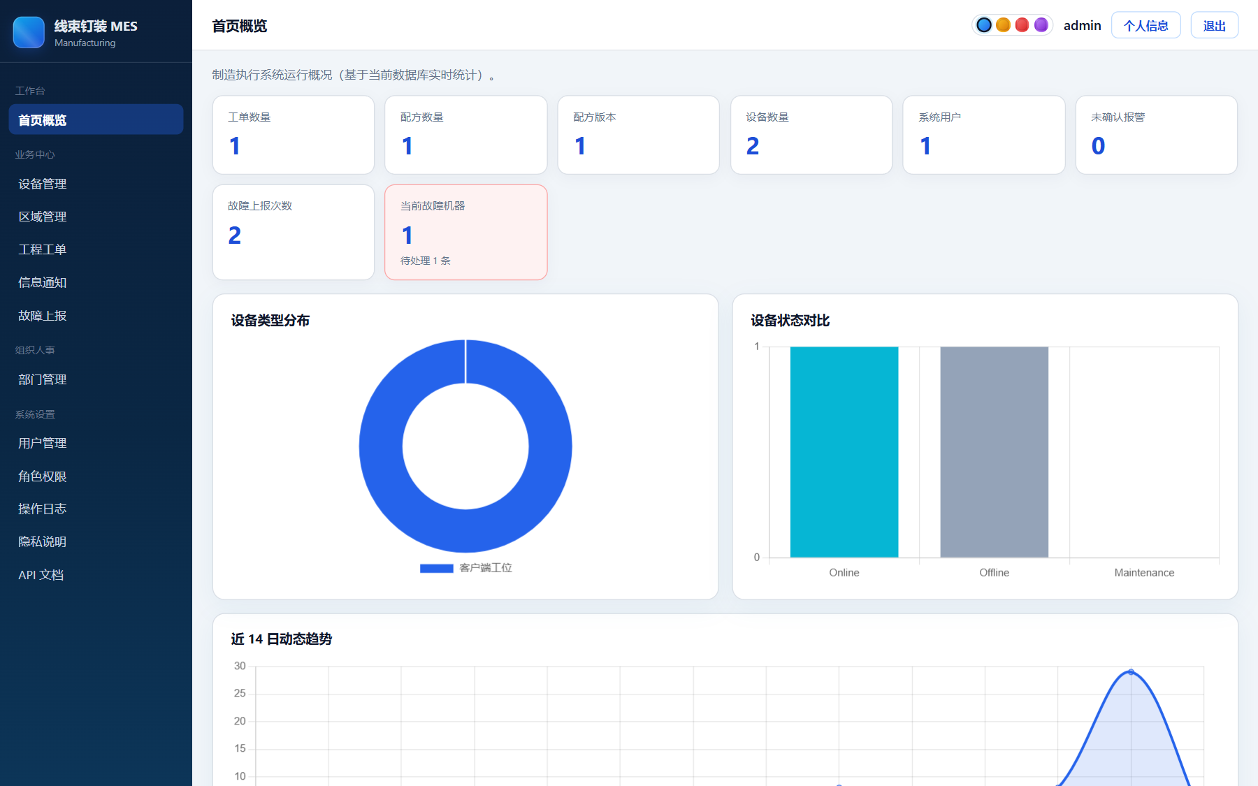Click the 配方版本 stat card
Image resolution: width=1258 pixels, height=786 pixels.
639,135
